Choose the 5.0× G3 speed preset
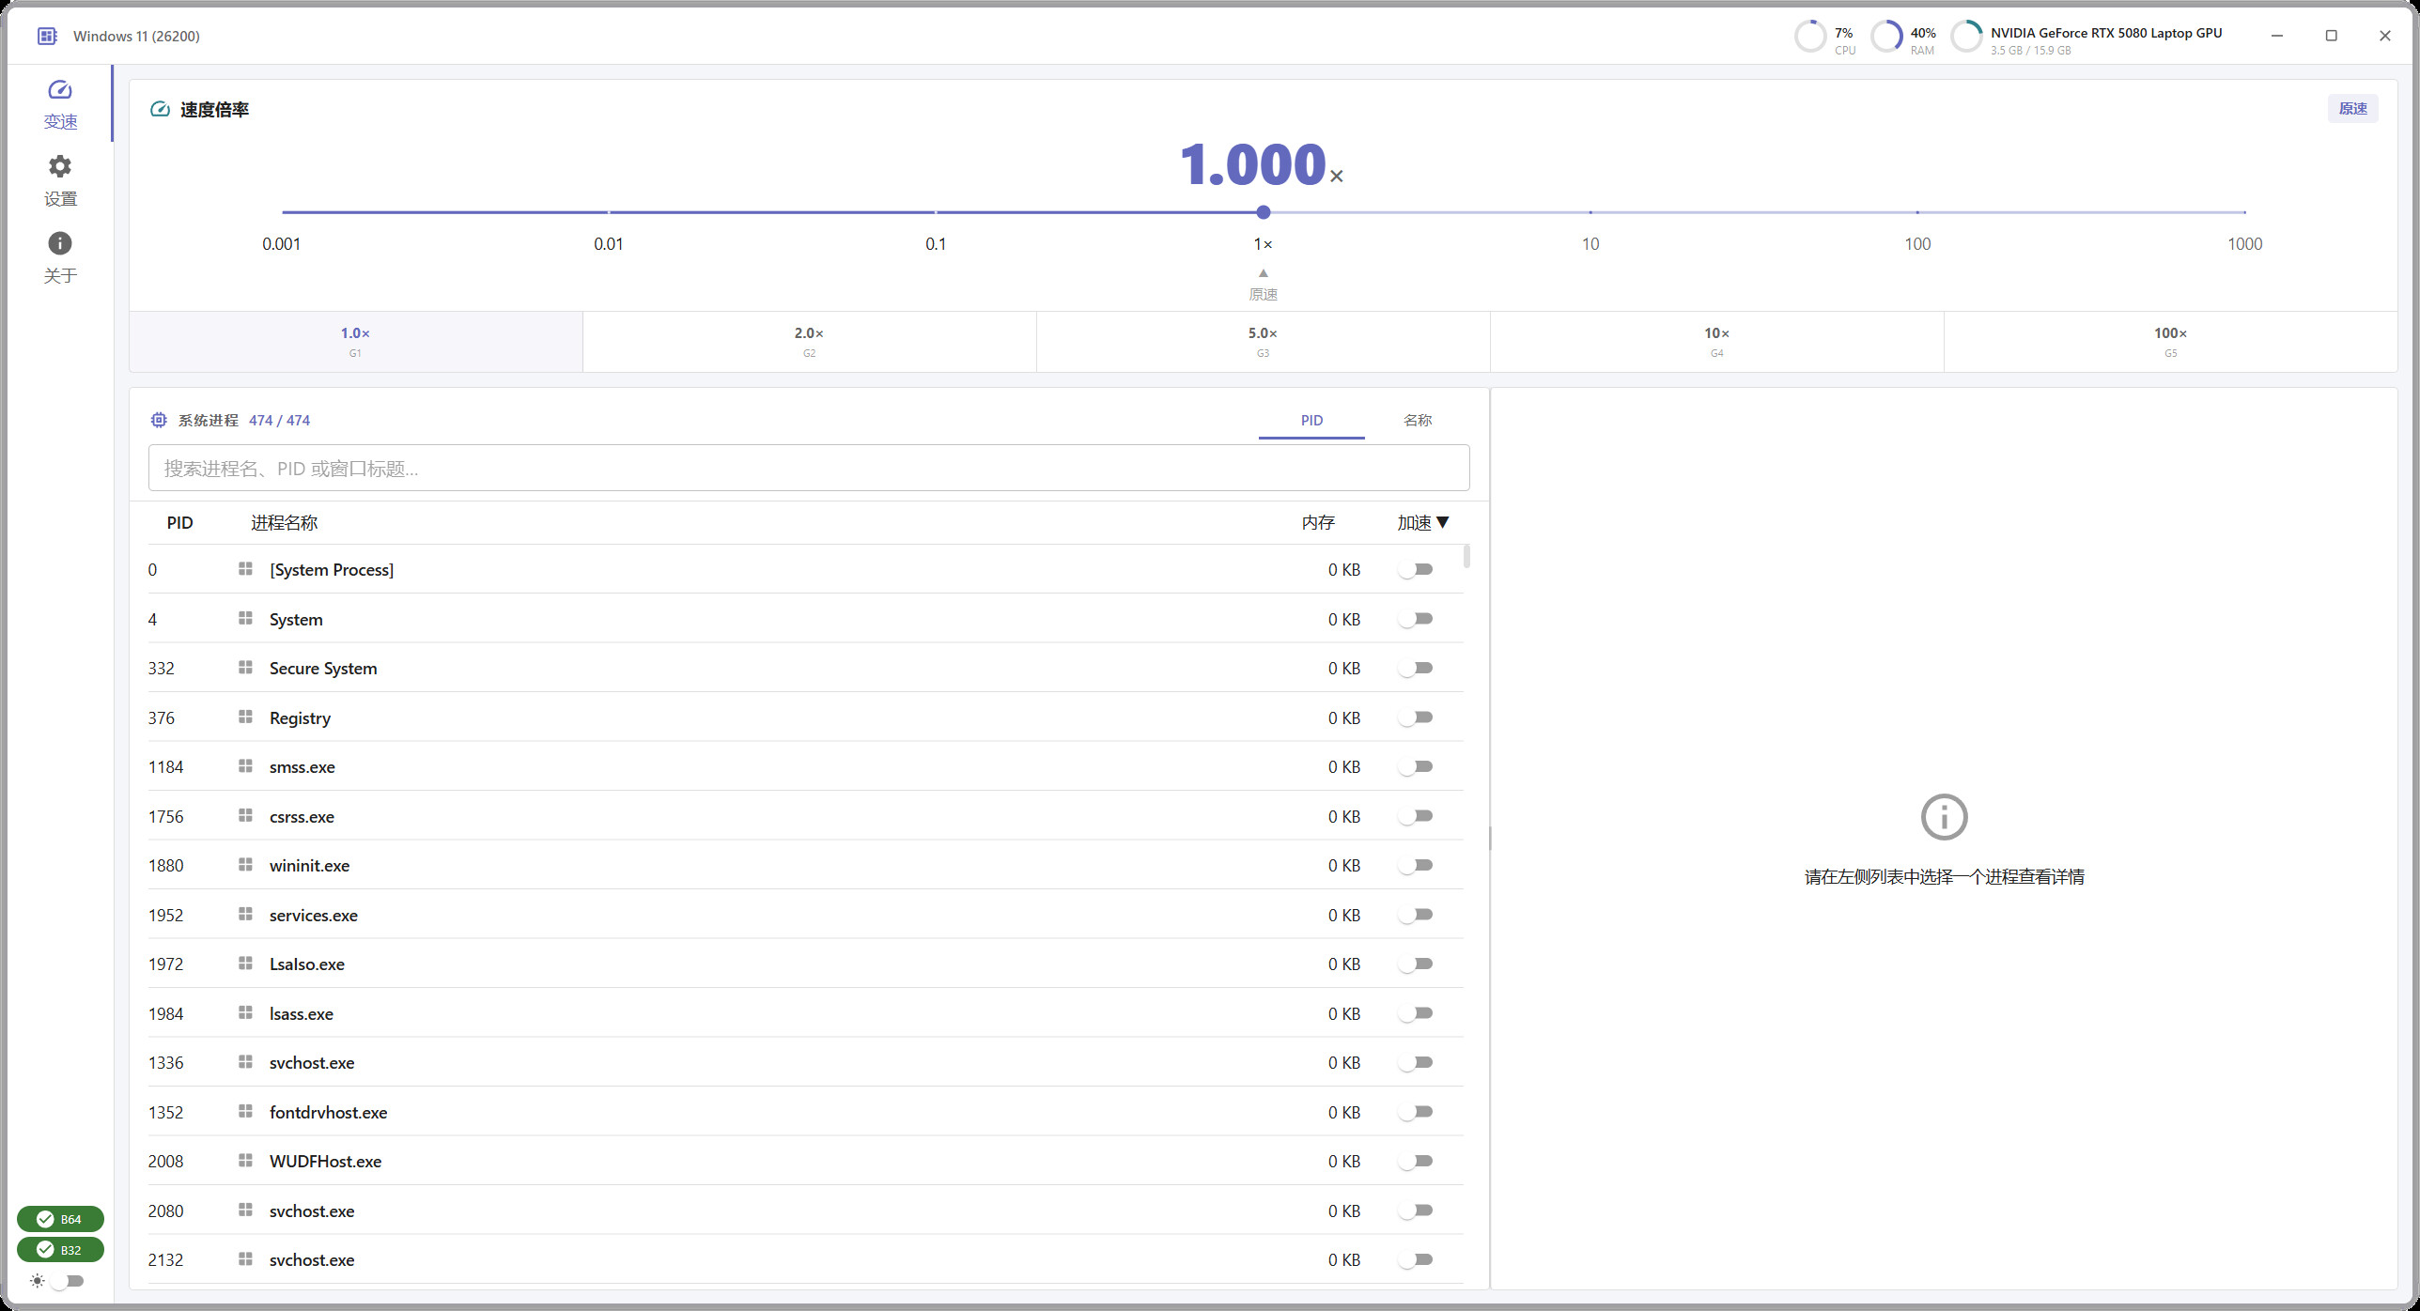The width and height of the screenshot is (2420, 1311). pos(1263,342)
